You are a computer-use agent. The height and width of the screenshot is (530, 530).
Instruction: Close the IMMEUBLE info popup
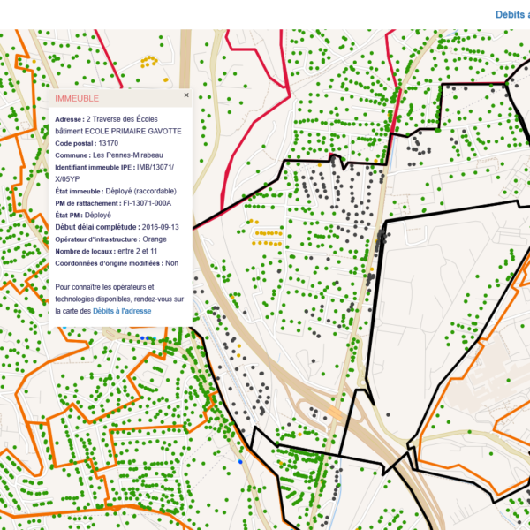186,95
